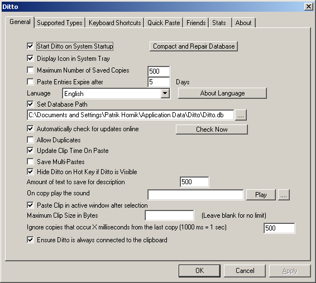Screen dimensions: 316x283
Task: Browse for sound file with ellipsis button
Action: (284, 195)
